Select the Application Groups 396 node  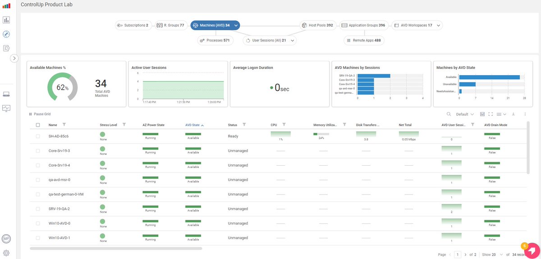click(x=363, y=25)
